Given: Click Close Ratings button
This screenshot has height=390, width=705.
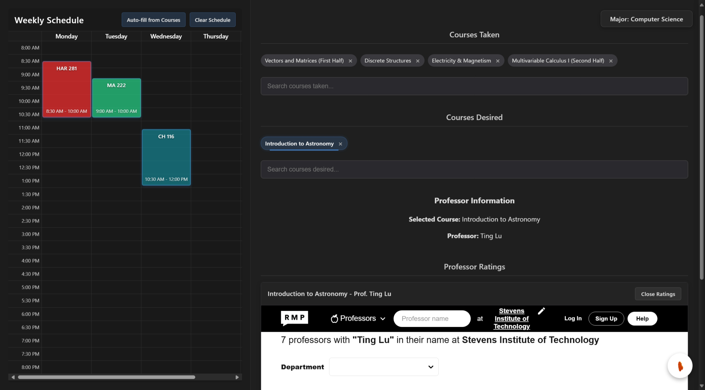Looking at the screenshot, I should (658, 294).
